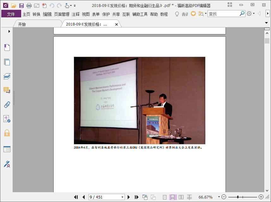Viewport: 271px width, 202px height.
Task: Open the Bookmarks panel
Action: coord(7,47)
